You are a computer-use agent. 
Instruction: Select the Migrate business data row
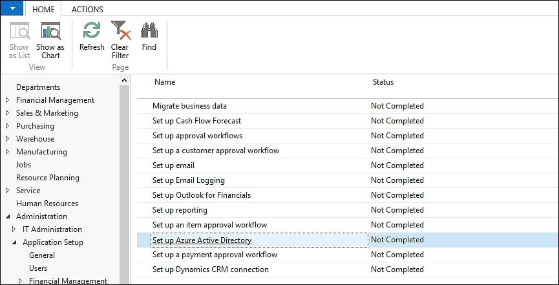click(348, 106)
